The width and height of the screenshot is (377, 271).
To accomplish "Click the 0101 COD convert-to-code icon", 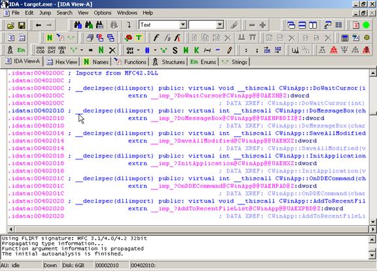I will pos(41,50).
